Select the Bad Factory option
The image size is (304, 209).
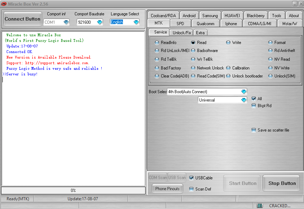click(x=168, y=68)
